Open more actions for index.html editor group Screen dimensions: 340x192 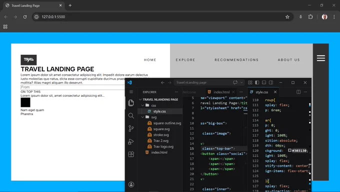241,92
